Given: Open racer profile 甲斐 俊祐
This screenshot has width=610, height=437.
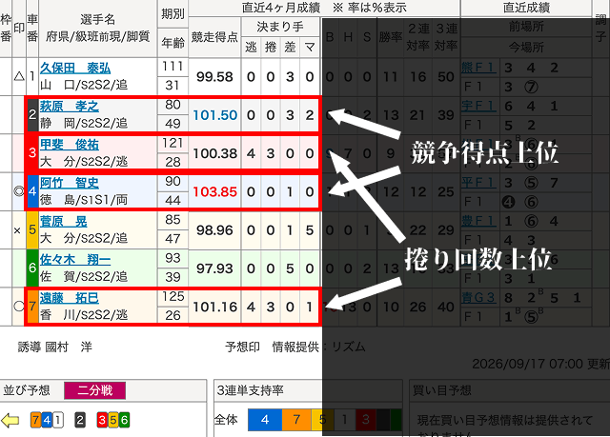Looking at the screenshot, I should tap(70, 145).
